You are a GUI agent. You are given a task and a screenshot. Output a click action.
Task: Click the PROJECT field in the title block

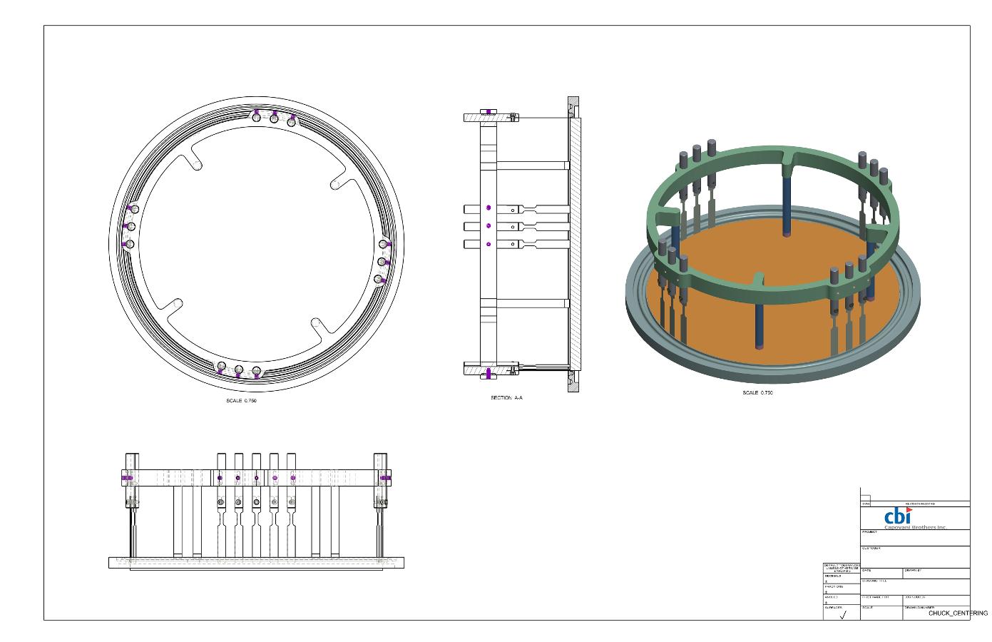click(x=915, y=538)
